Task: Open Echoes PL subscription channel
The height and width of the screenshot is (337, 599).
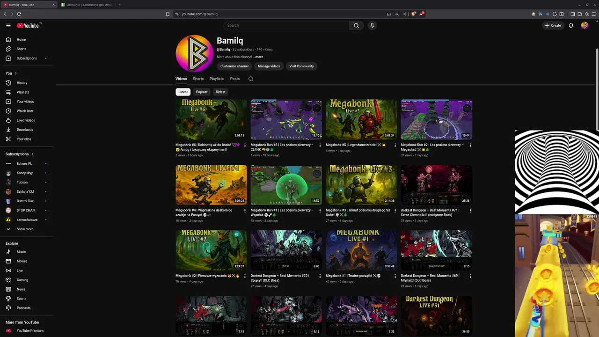Action: coord(28,163)
